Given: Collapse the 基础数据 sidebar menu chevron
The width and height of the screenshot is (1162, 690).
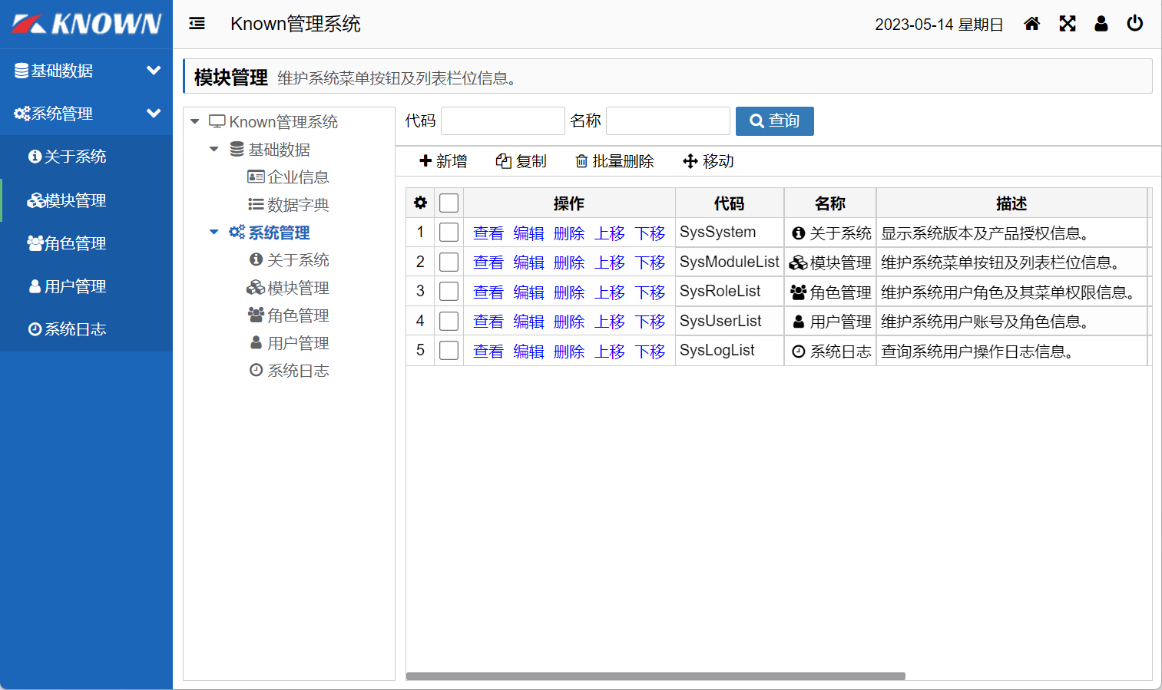Looking at the screenshot, I should coord(154,70).
